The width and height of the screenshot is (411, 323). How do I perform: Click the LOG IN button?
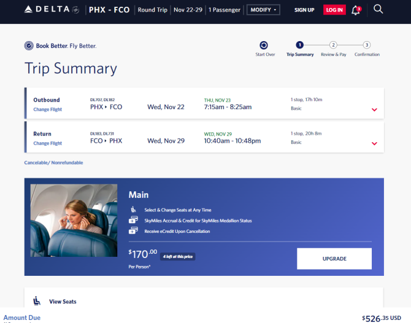point(334,10)
